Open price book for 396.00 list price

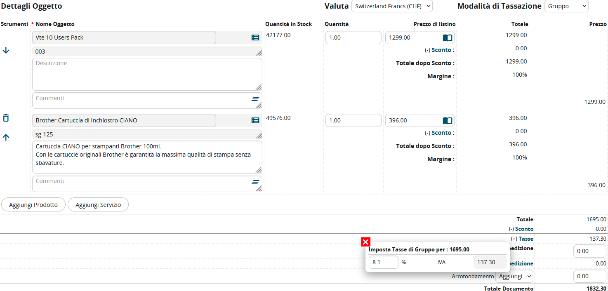(448, 121)
